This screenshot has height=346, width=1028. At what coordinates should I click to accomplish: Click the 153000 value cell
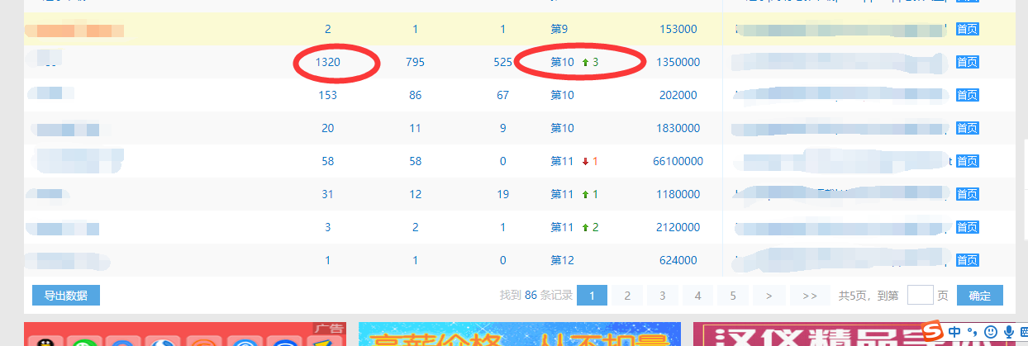click(x=678, y=29)
